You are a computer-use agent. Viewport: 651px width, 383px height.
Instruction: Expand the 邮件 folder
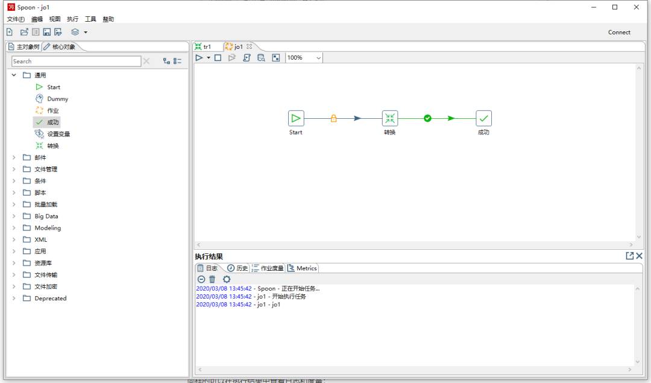pyautogui.click(x=14, y=157)
